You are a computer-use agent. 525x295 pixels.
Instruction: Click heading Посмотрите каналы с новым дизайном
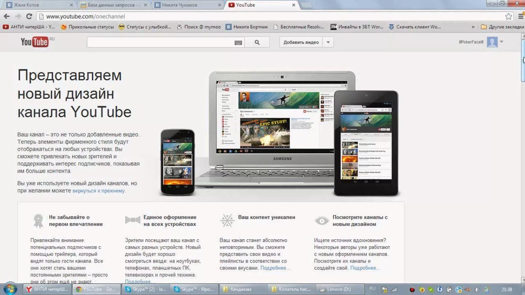click(360, 221)
